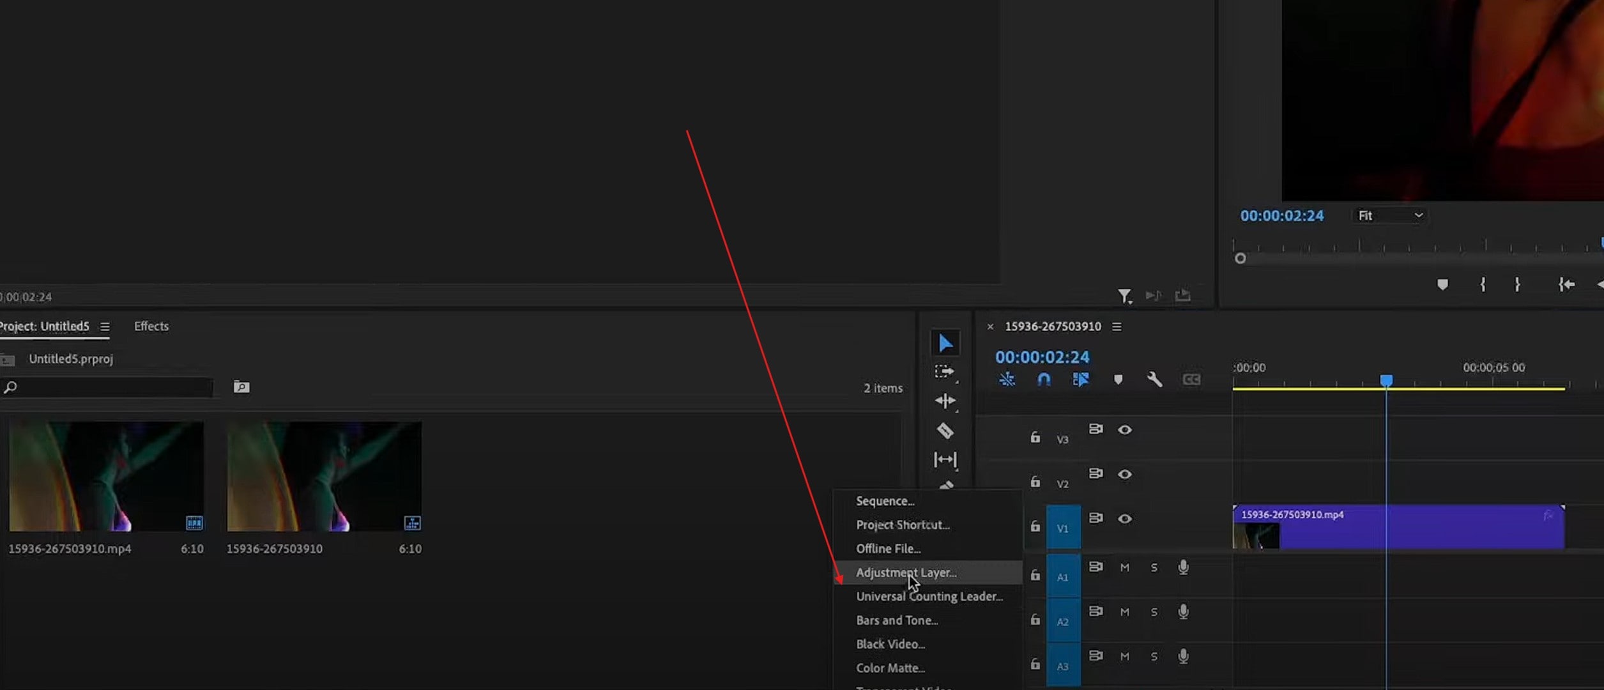Open the Project panel options menu
This screenshot has width=1604, height=690.
tap(105, 326)
